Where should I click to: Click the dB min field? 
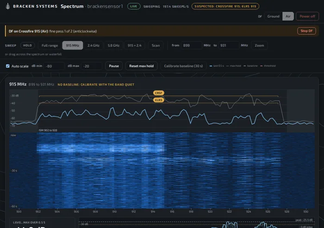click(x=54, y=66)
